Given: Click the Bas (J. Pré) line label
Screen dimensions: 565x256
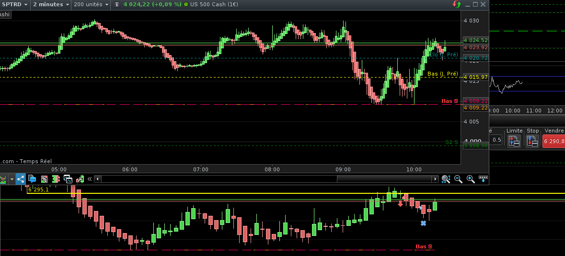Looking at the screenshot, I should click(442, 74).
